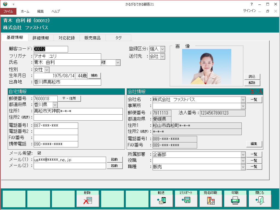The height and width of the screenshot is (210, 280).
Task: Click the 印刷 printer icon
Action: [235, 201]
